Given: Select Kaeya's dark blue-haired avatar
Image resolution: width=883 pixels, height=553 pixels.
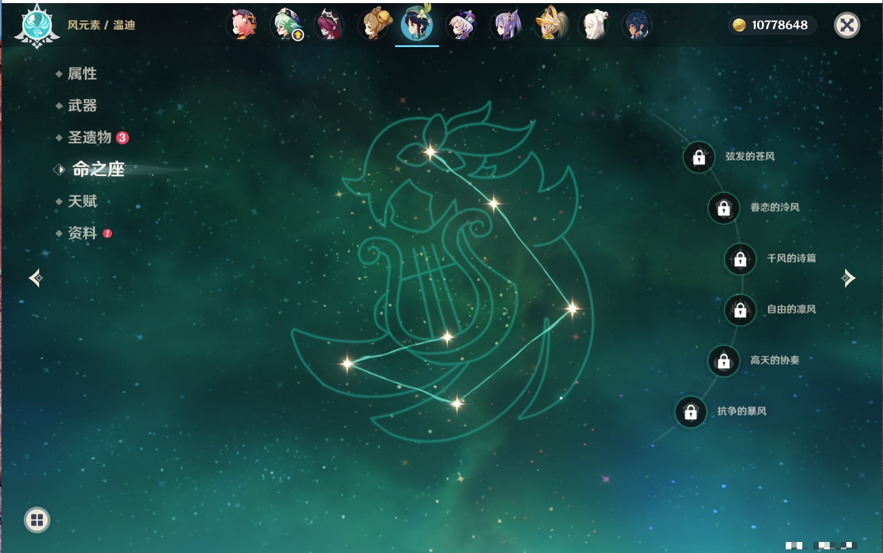Looking at the screenshot, I should point(637,25).
